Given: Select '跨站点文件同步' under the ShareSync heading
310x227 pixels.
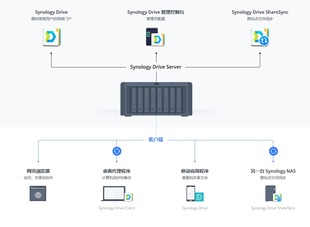Looking at the screenshot, I should pyautogui.click(x=260, y=19).
